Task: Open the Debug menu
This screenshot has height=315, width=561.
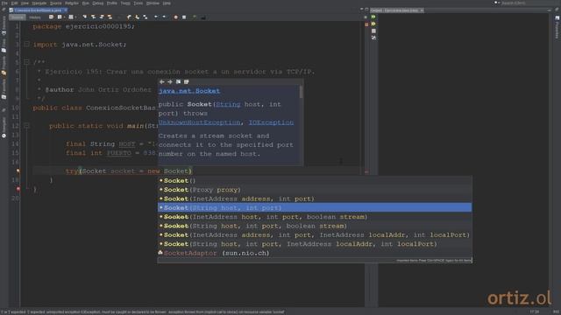Action: click(97, 3)
